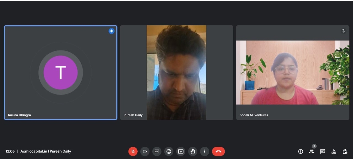Open the Activities shapes icon
The width and height of the screenshot is (353, 160).
(x=334, y=151)
